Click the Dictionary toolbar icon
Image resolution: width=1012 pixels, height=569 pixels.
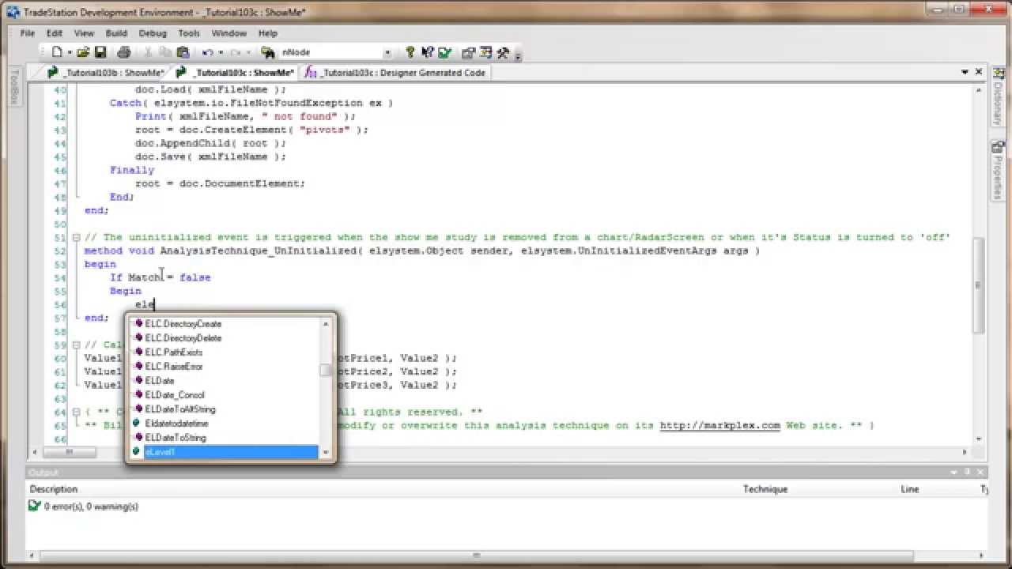click(485, 53)
